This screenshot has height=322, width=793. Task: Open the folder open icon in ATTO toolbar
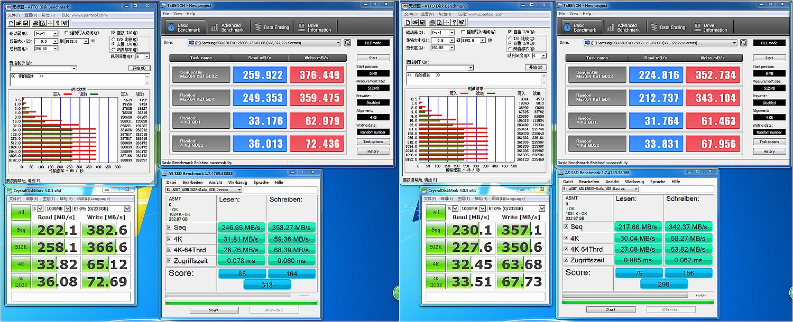18,23
